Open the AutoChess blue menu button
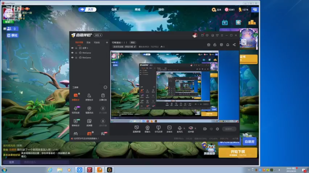Image resolution: width=309 pixels, height=173 pixels. click(x=255, y=10)
